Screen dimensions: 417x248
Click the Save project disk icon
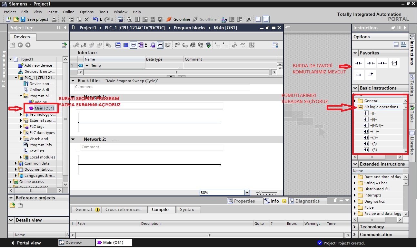click(23, 19)
